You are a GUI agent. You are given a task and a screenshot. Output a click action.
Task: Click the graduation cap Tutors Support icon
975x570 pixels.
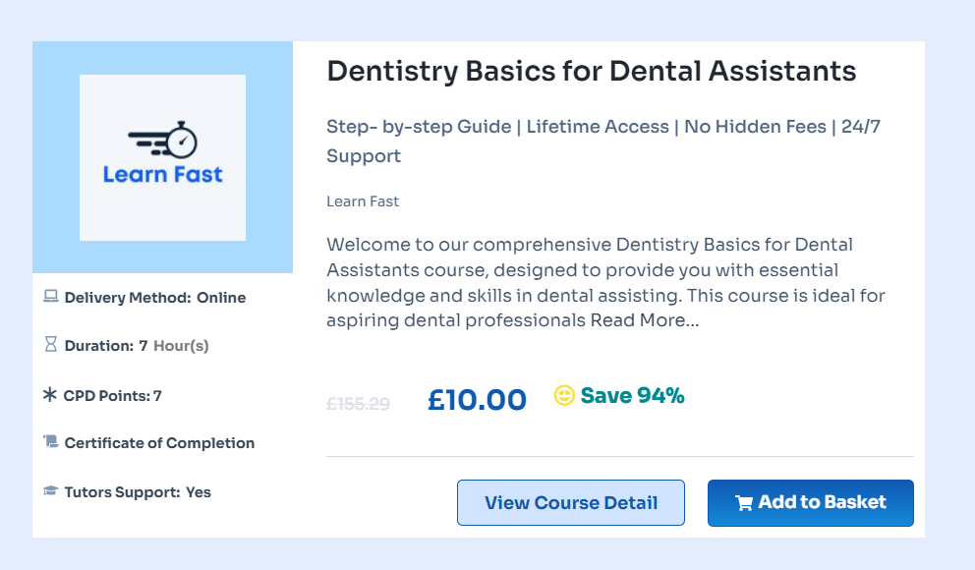(51, 491)
